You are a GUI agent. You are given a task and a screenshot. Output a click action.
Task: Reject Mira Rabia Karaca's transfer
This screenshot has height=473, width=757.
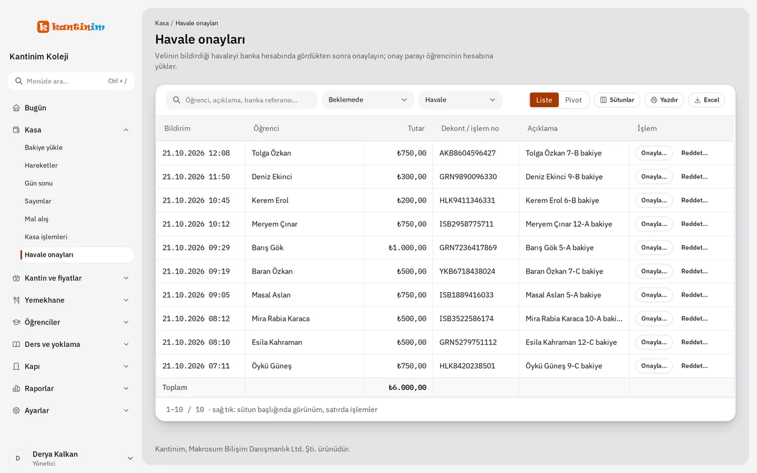(694, 319)
